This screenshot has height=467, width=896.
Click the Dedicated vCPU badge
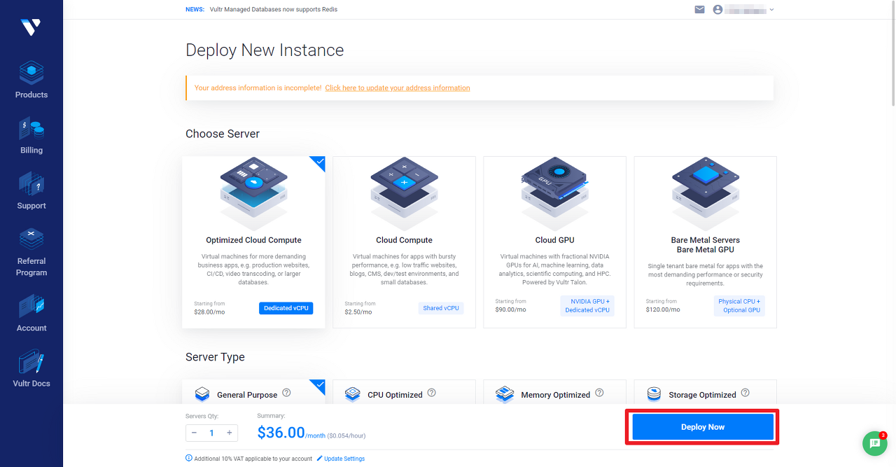click(286, 308)
